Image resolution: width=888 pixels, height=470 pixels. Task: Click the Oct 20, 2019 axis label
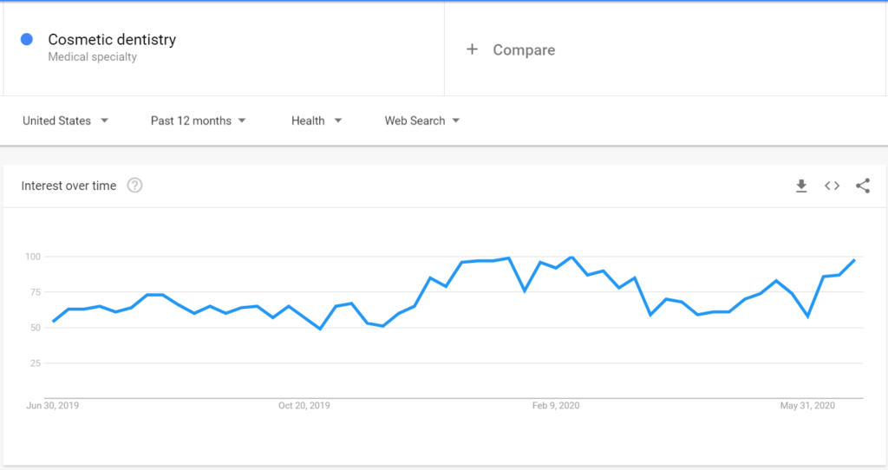[x=304, y=405]
